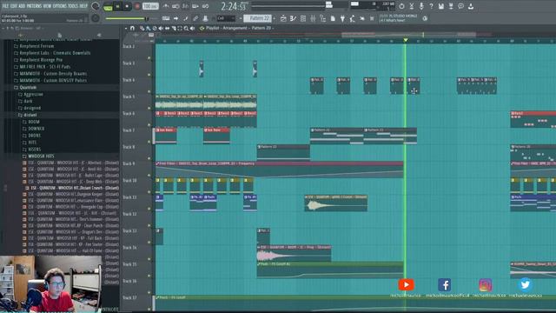Click the record button
The width and height of the screenshot is (556, 313).
coord(137,6)
